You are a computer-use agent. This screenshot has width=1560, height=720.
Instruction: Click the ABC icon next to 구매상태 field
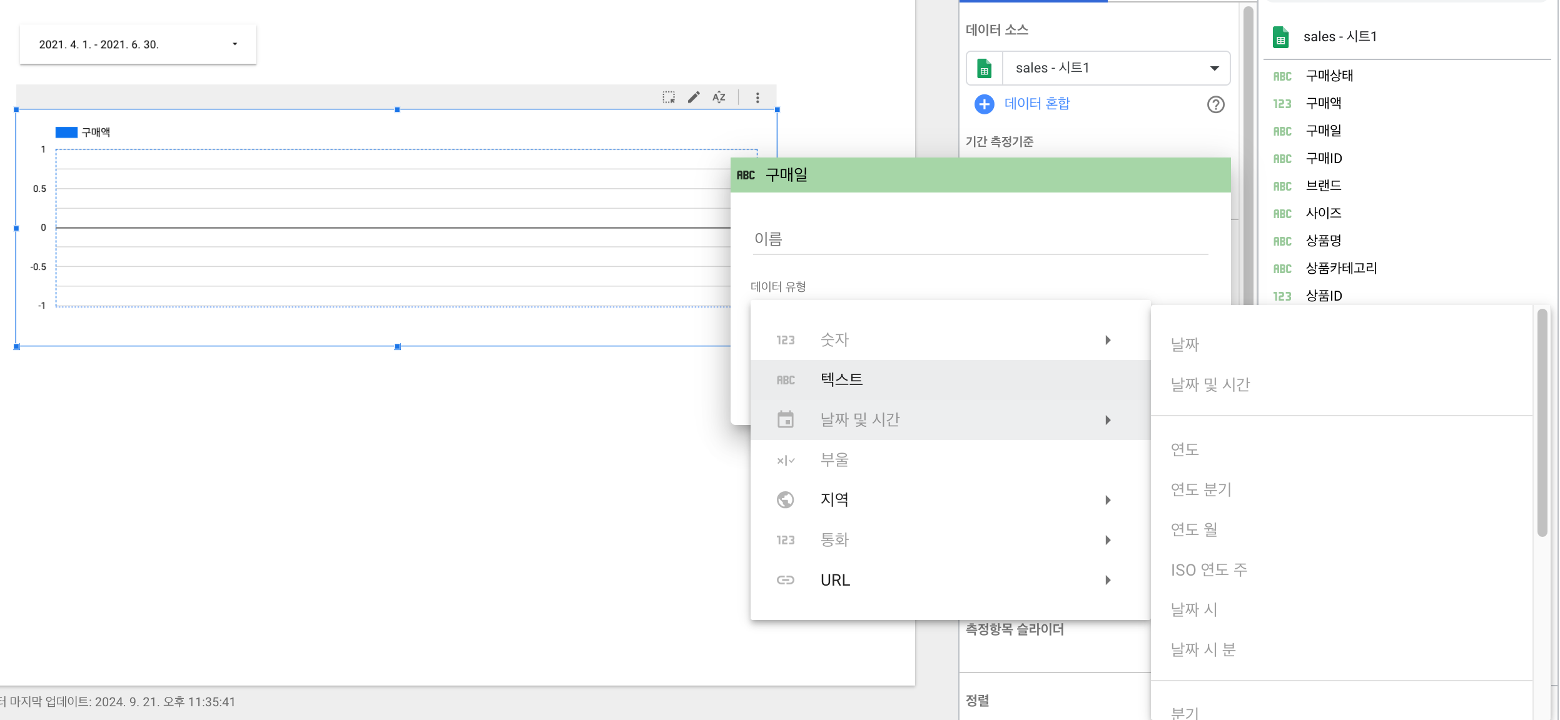tap(1282, 76)
